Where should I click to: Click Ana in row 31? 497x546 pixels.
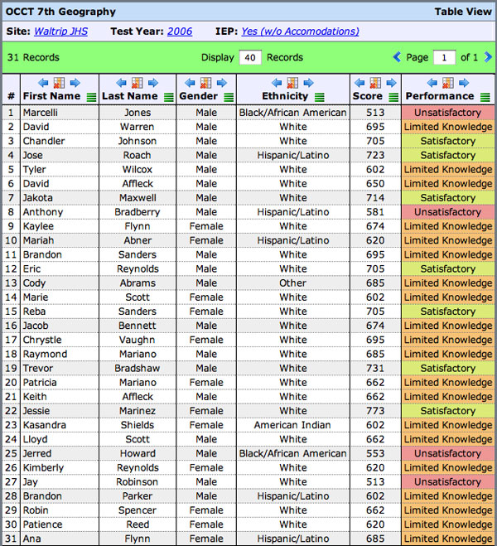click(x=31, y=539)
